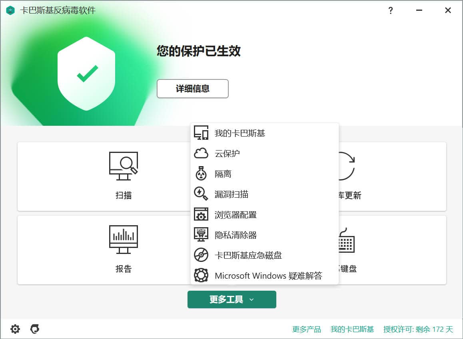Select 隔离 menu entry
Image resolution: width=463 pixels, height=339 pixels.
[265, 174]
